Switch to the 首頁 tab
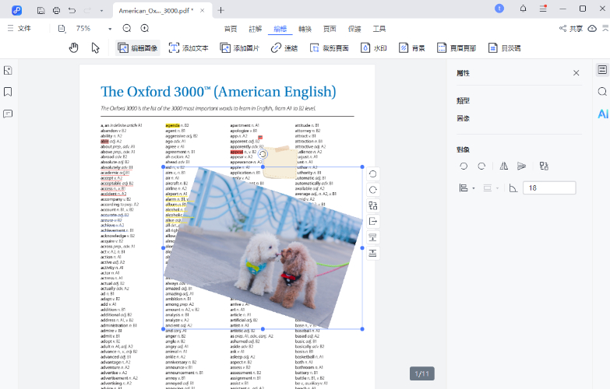Viewport: 610px width, 389px height. 231,29
